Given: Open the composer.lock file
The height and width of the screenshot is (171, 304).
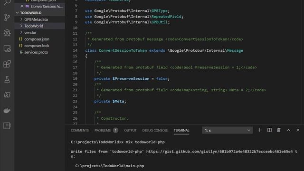Looking at the screenshot, I should pyautogui.click(x=37, y=46).
